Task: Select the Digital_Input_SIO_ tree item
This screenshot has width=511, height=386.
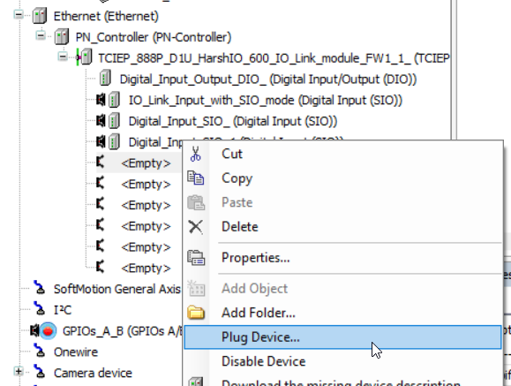Action: (x=233, y=121)
